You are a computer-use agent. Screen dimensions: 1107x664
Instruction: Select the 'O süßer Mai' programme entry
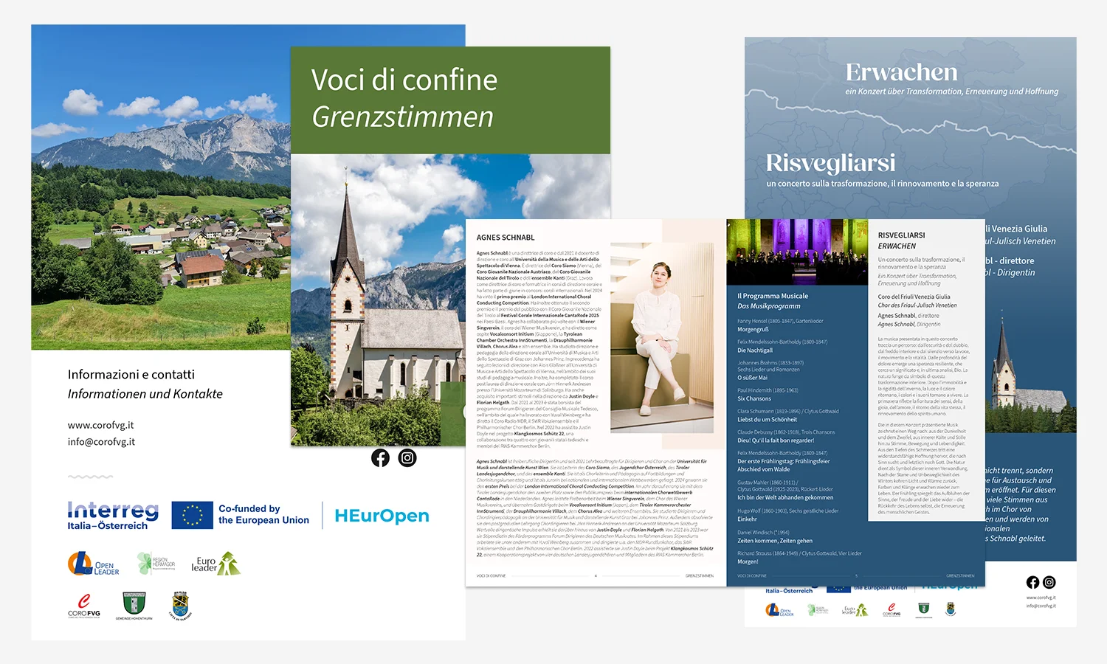click(x=753, y=378)
